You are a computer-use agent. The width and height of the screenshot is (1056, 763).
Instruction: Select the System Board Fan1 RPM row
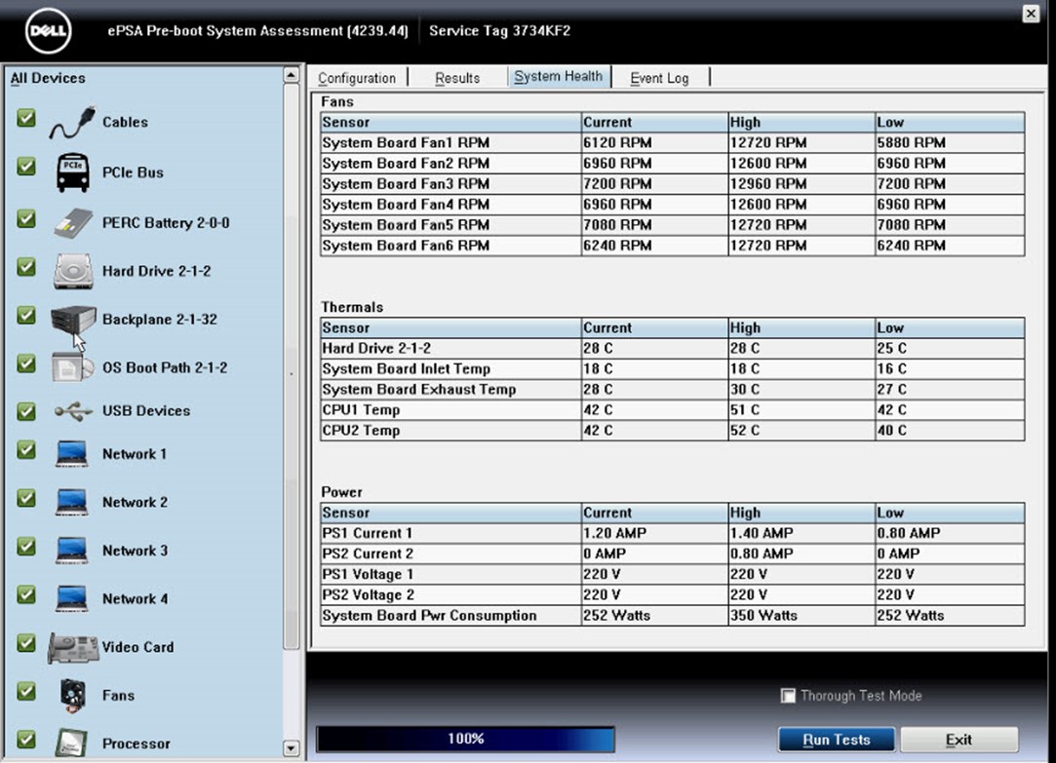click(672, 142)
